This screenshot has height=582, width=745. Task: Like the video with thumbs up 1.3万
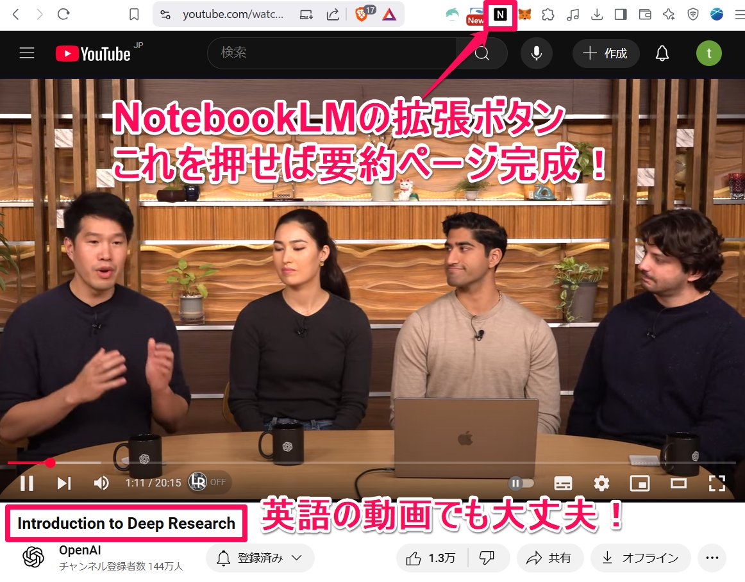pyautogui.click(x=431, y=558)
